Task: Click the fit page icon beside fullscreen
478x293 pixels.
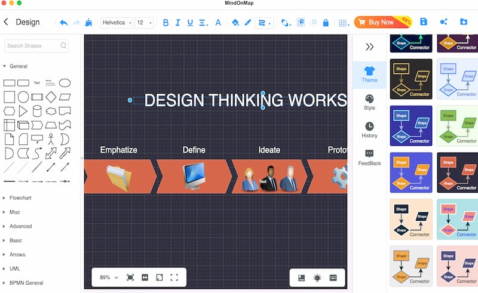Action: [160, 277]
